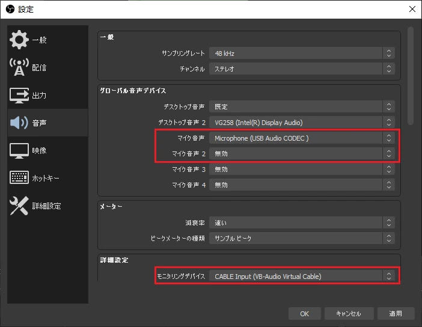Open the ピークメーターの種類 サンプルピーク dropdown
Image resolution: width=422 pixels, height=327 pixels.
302,238
